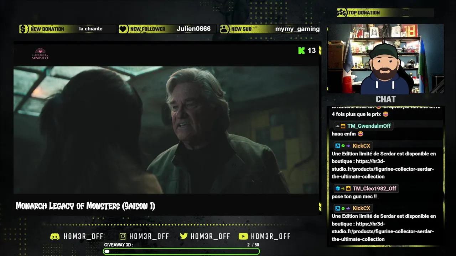This screenshot has height=256, width=456.
Task: Click the HOM3R_OFF handle next to Discord
Action: click(x=83, y=236)
